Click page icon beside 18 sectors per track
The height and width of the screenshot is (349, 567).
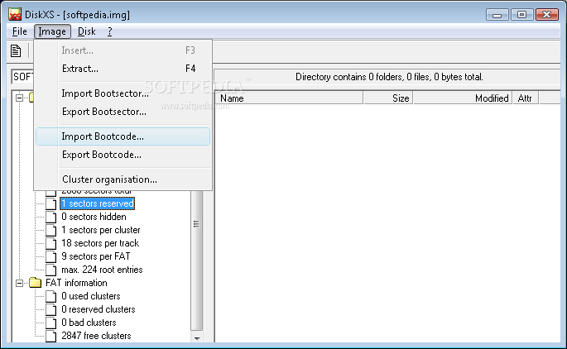click(51, 243)
